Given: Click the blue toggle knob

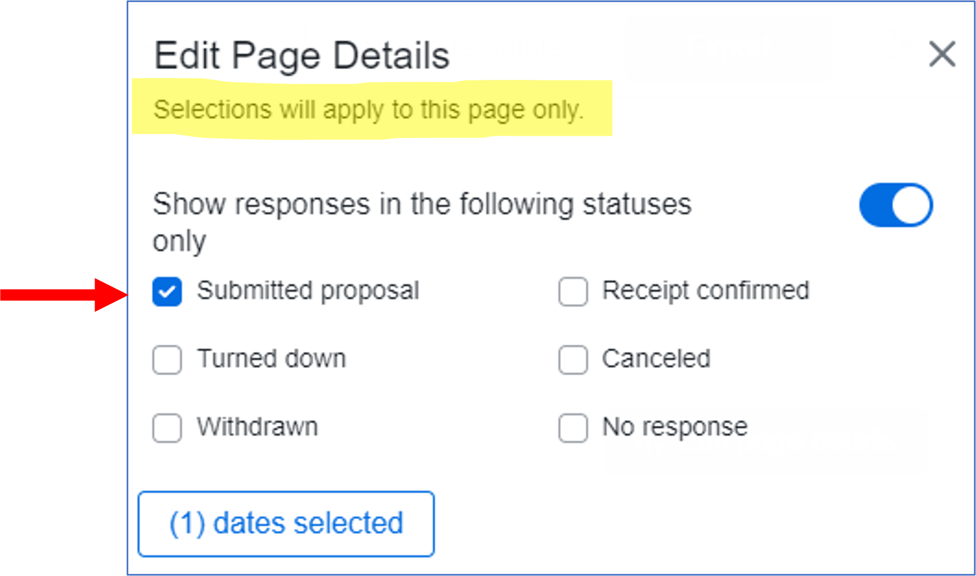Looking at the screenshot, I should point(909,205).
